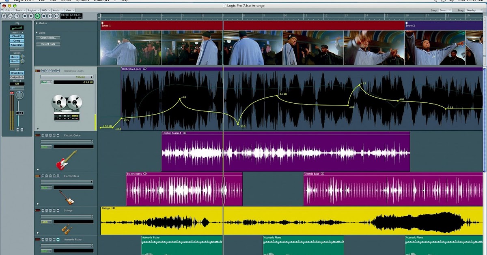This screenshot has width=487, height=255.
Task: Click the Pause transport button
Action: coord(31,16)
